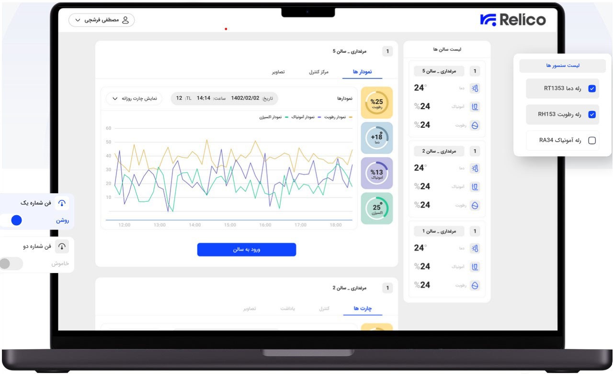This screenshot has width=614, height=374.
Task: Click the ammonia icon in Hall 5 list card
Action: click(475, 107)
